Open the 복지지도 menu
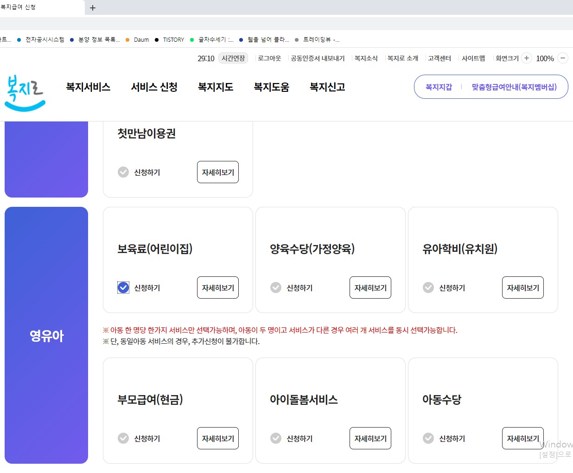Screen dimensions: 573x473 tap(216, 87)
